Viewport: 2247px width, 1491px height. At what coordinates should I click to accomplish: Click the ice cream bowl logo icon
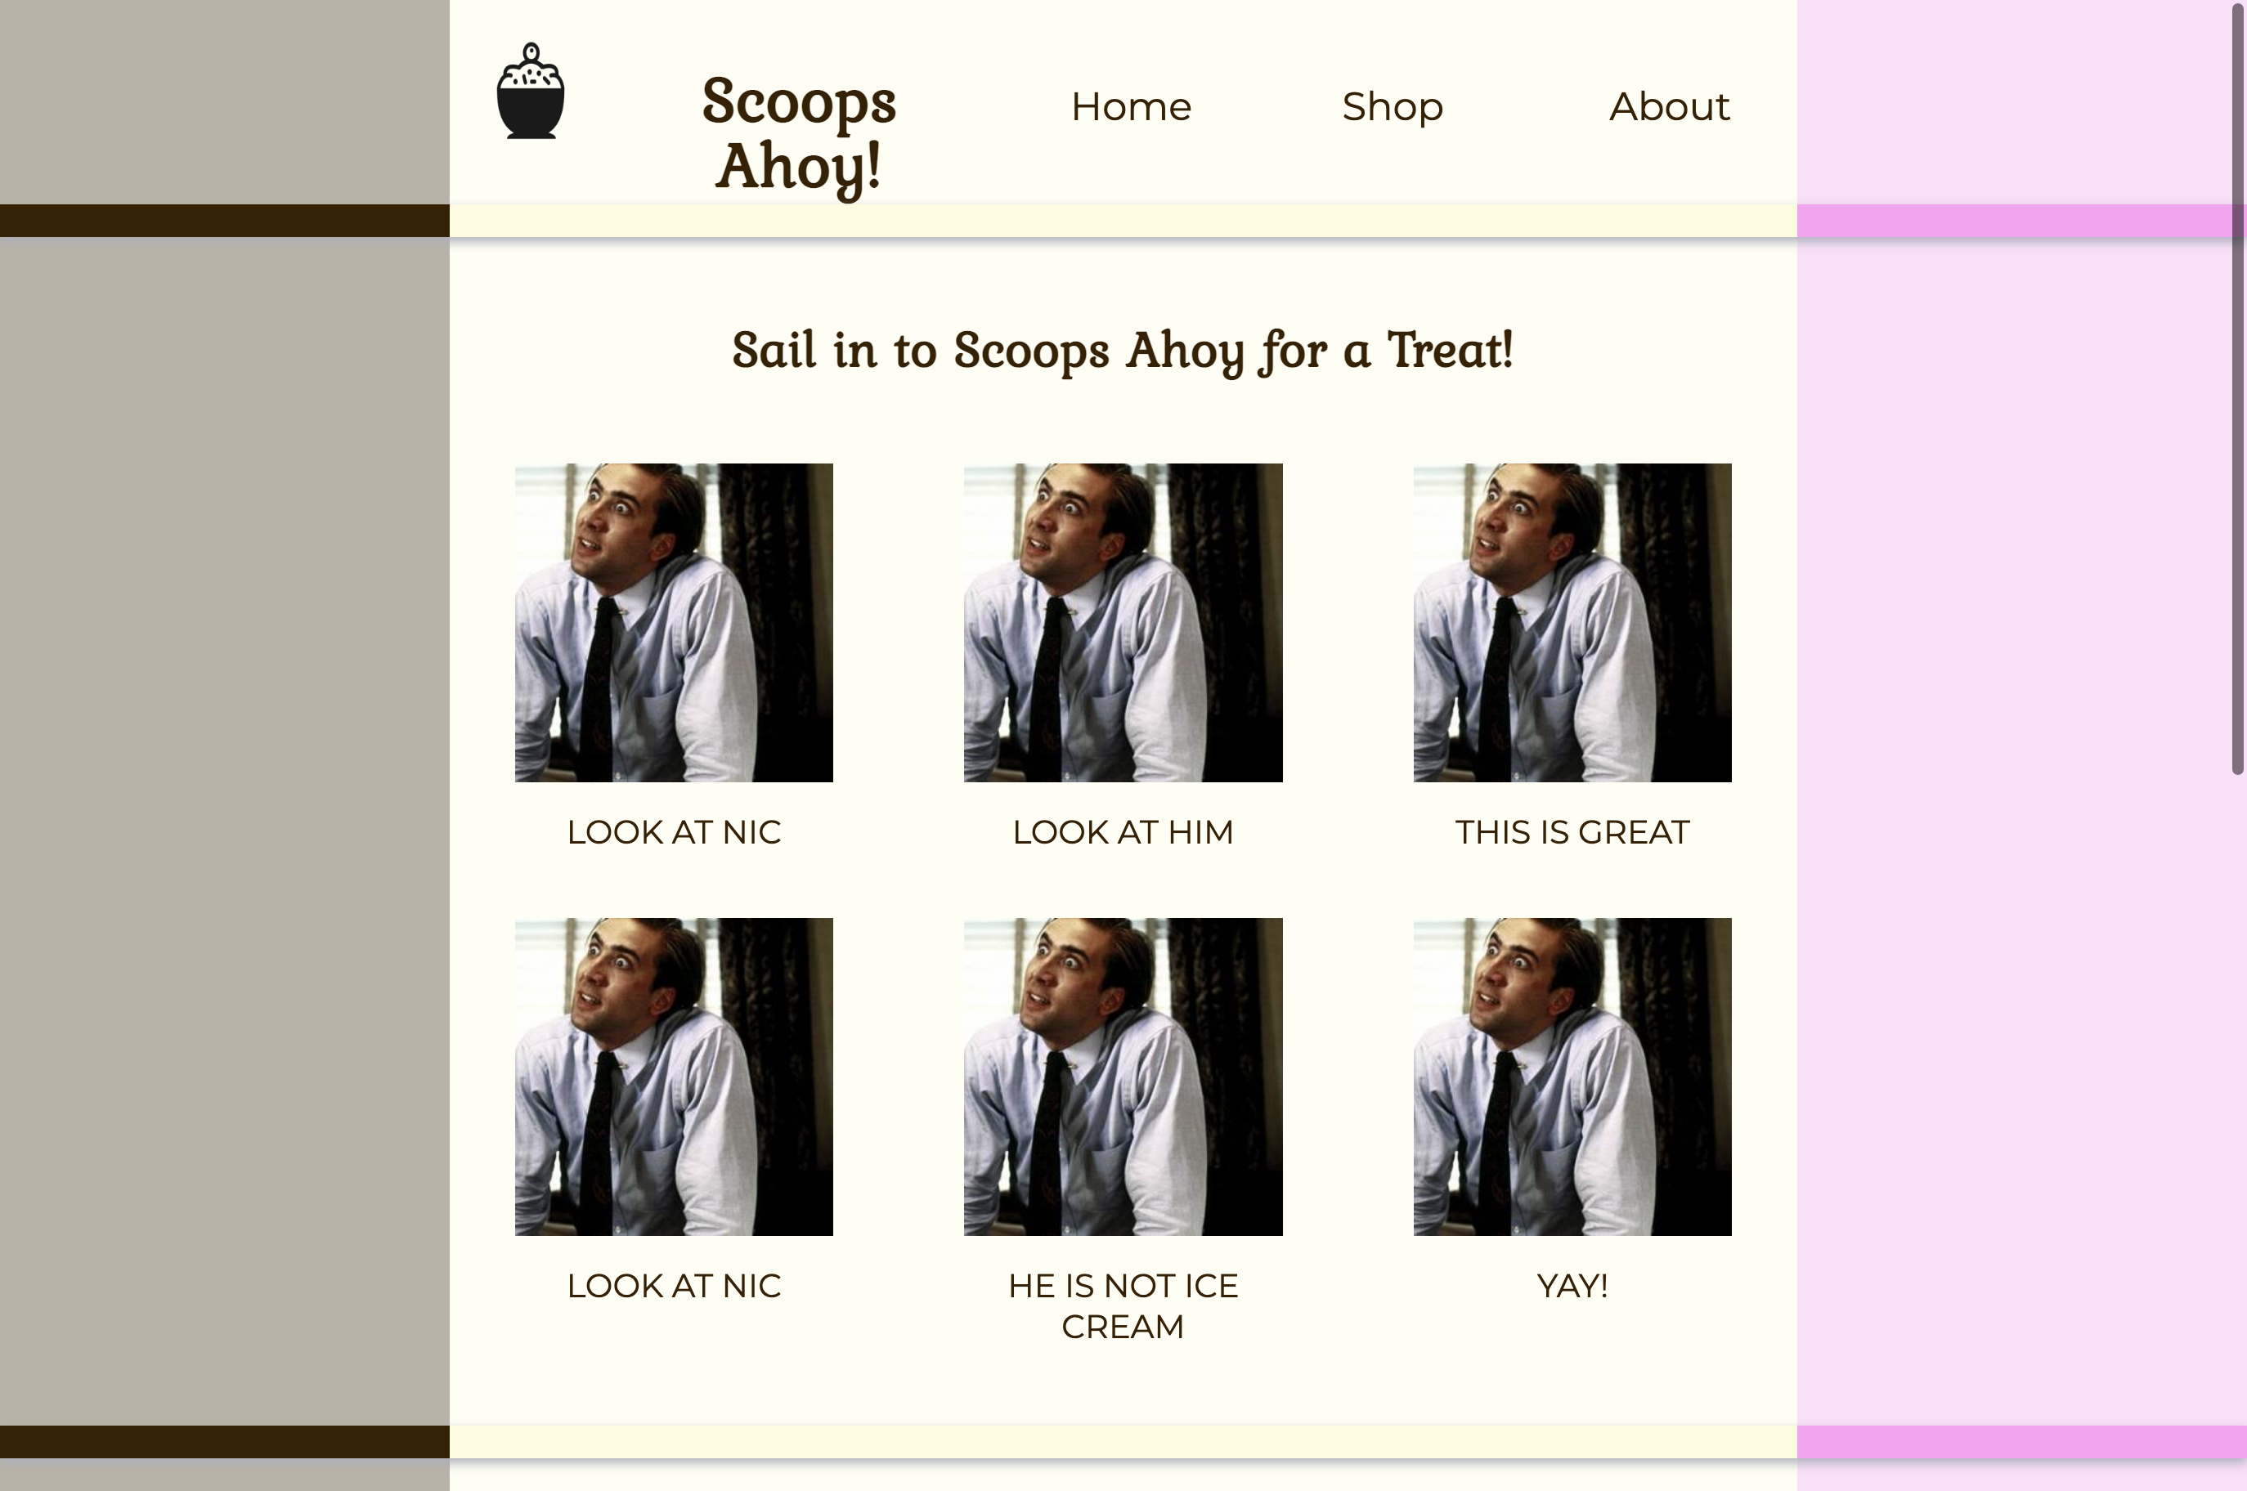(x=531, y=92)
